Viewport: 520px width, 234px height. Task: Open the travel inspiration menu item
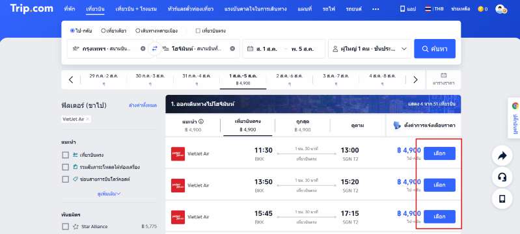[x=255, y=9]
